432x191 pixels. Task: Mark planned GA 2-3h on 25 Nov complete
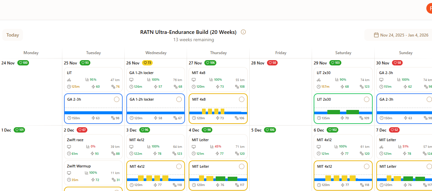117,99
